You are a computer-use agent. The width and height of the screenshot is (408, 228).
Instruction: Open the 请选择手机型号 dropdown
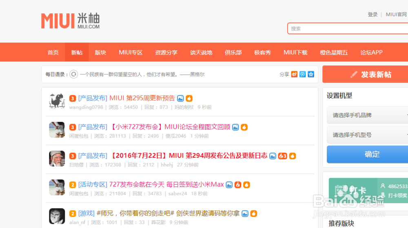pyautogui.click(x=368, y=135)
